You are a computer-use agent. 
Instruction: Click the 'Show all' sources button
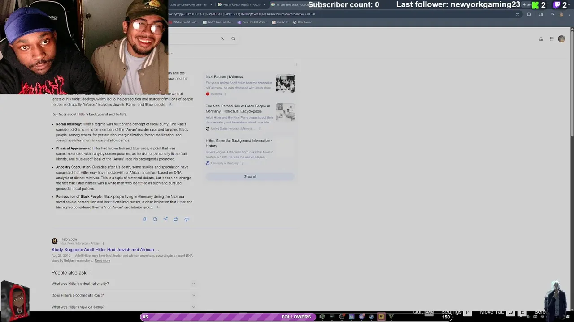pos(250,177)
